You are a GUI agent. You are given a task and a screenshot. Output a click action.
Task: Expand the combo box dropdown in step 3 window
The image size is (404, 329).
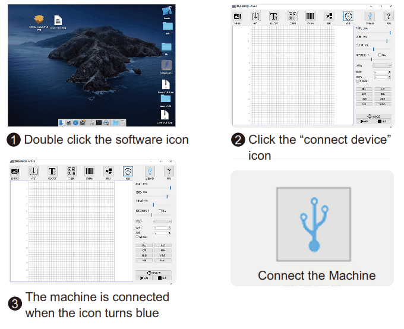[x=162, y=222]
